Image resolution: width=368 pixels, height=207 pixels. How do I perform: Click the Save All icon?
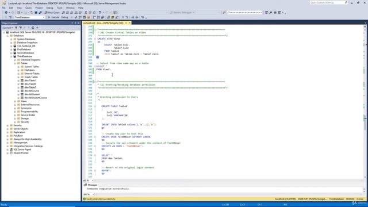(x=40, y=13)
